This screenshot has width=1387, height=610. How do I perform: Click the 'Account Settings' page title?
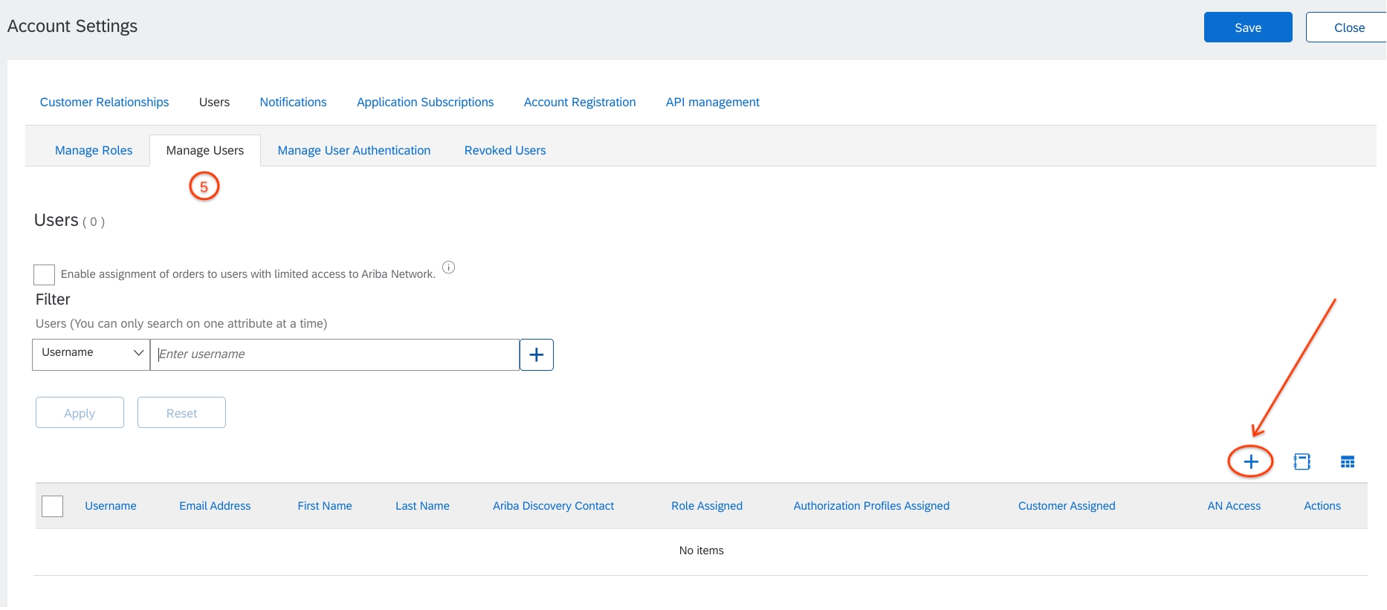click(72, 26)
